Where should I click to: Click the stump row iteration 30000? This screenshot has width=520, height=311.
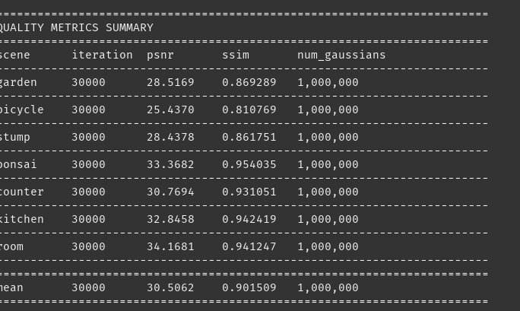[88, 138]
